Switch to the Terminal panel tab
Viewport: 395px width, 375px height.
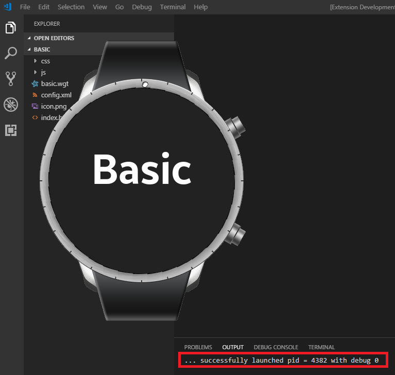(321, 347)
